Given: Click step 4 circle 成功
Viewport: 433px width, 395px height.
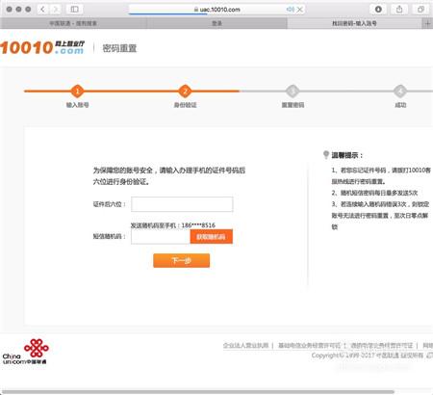Looking at the screenshot, I should 400,92.
